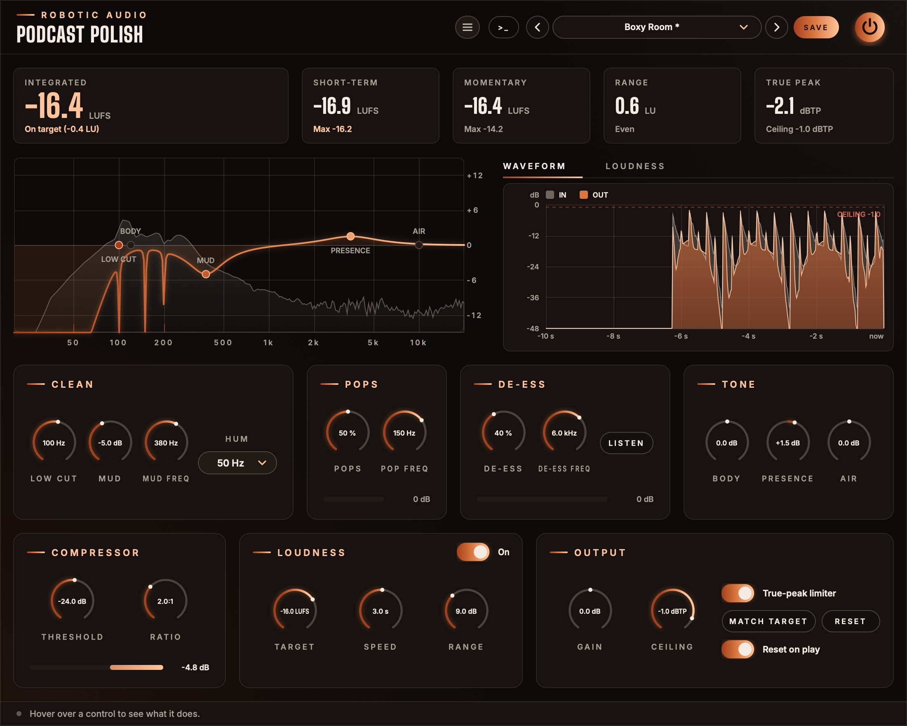
Task: Select the PRESENCE node on EQ curve
Action: [350, 236]
